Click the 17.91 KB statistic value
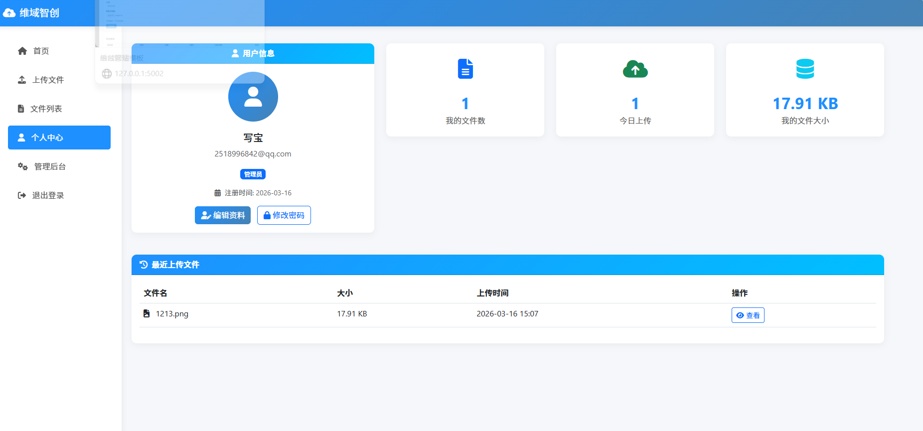923x431 pixels. (x=805, y=104)
